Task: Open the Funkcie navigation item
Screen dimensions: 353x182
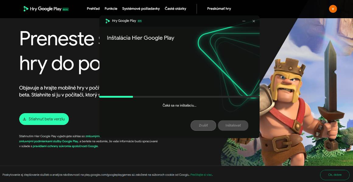Action: [111, 8]
